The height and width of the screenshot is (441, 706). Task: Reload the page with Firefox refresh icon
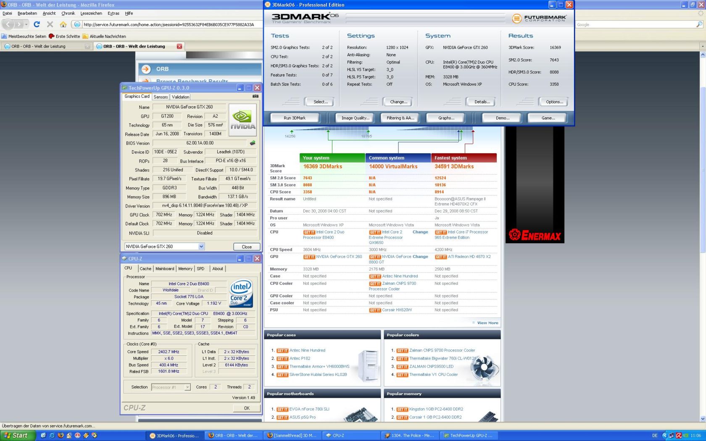[x=37, y=24]
